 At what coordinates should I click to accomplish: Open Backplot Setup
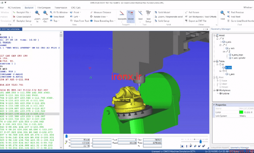click(22, 21)
